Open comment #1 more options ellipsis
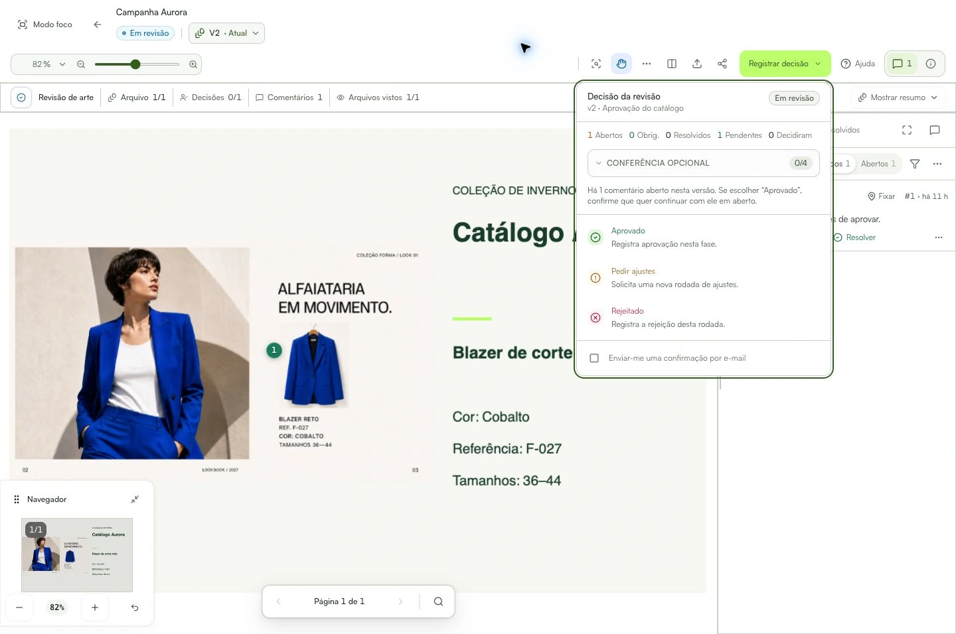This screenshot has height=634, width=956. coord(939,237)
